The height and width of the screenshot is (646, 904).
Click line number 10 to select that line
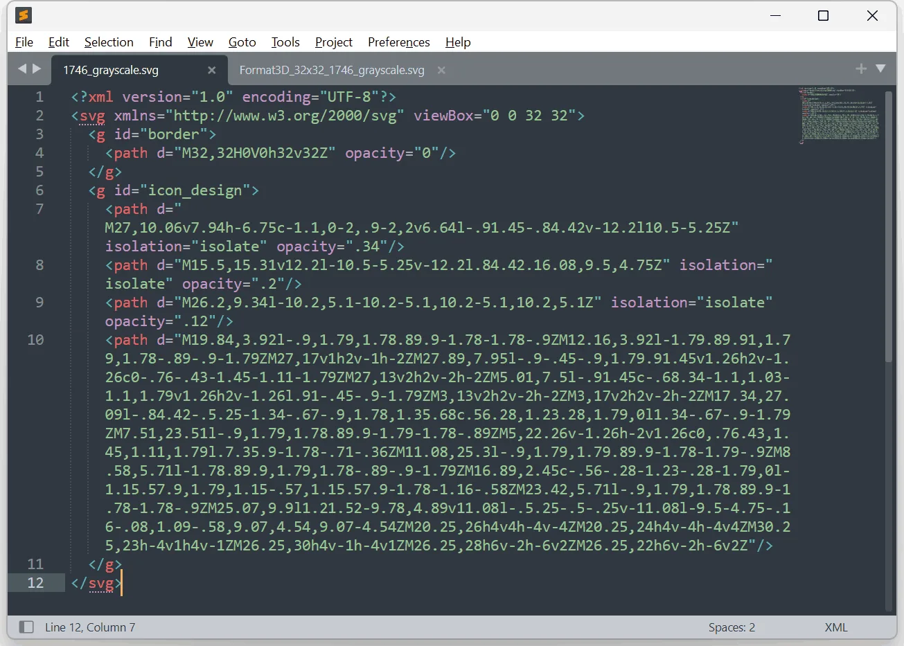[33, 340]
